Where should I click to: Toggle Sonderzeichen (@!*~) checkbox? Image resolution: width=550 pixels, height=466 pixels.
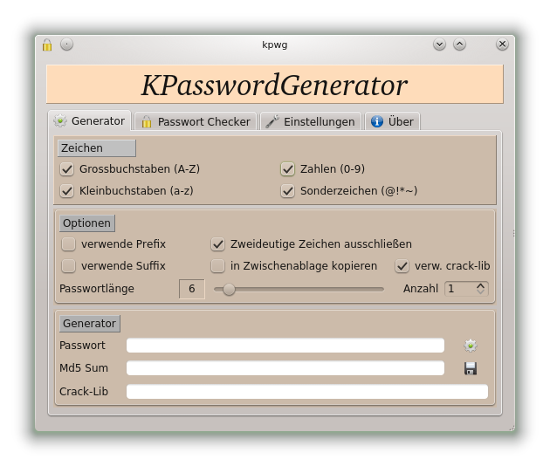tap(287, 191)
